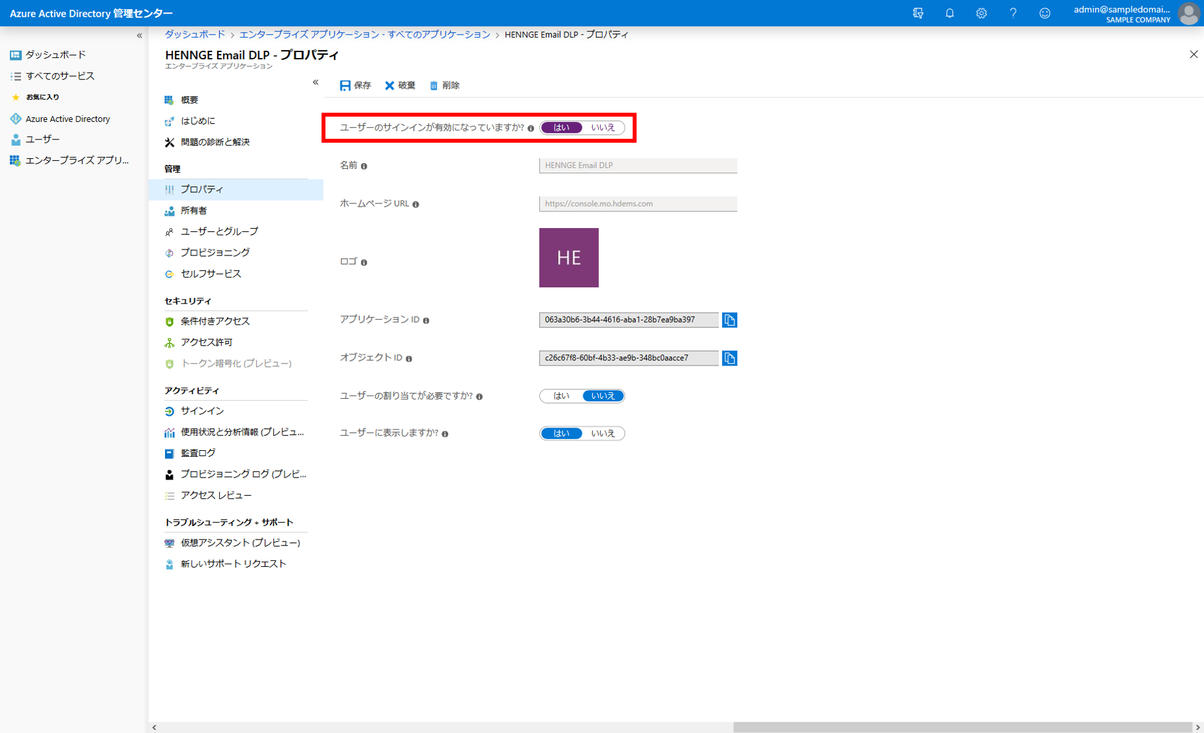Collapse the application resource menu

(316, 82)
